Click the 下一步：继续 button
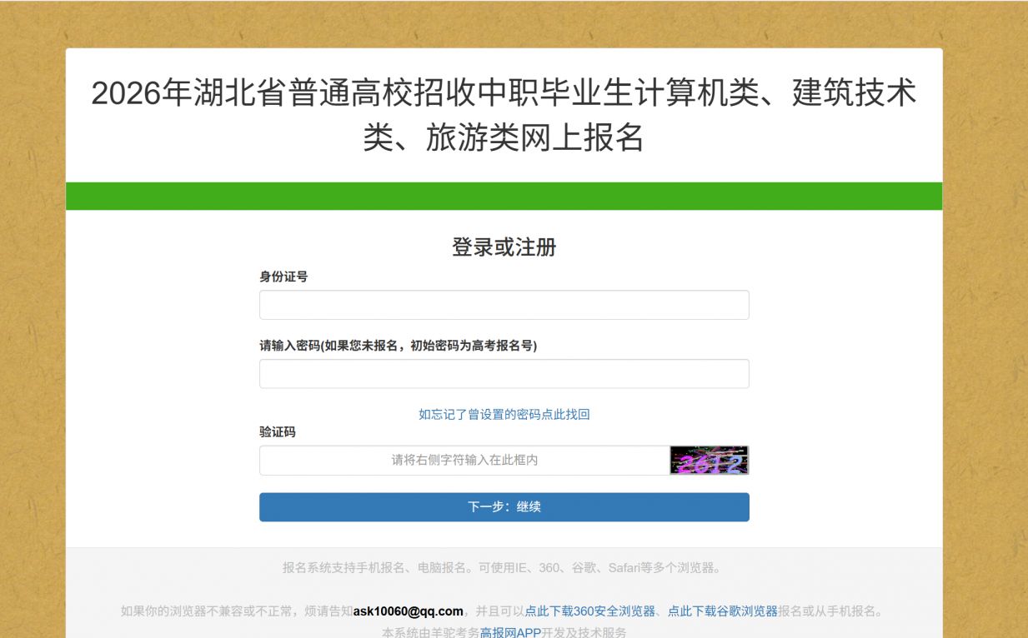This screenshot has width=1028, height=638. pos(504,507)
